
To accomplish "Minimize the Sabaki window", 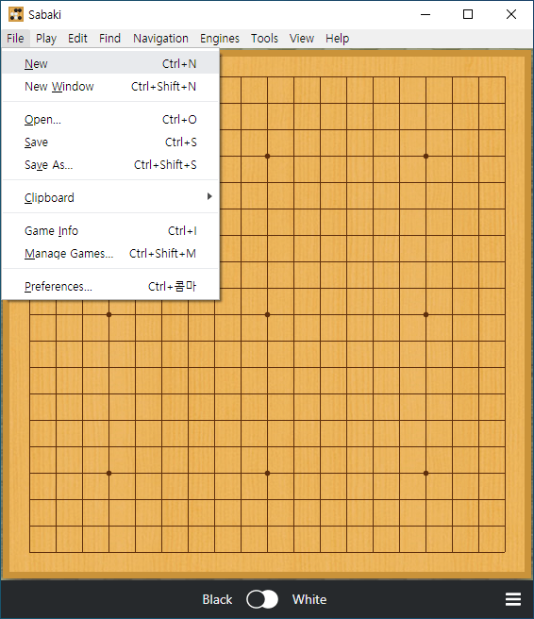I will [x=426, y=14].
